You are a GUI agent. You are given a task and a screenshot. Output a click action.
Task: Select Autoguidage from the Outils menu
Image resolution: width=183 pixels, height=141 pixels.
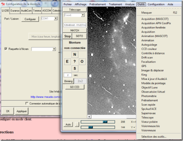[149, 45]
